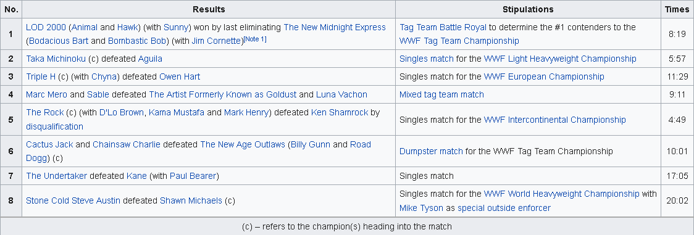The image size is (694, 235).
Task: Open the WWF Light Heavyweight Championship link
Action: pyautogui.click(x=560, y=59)
